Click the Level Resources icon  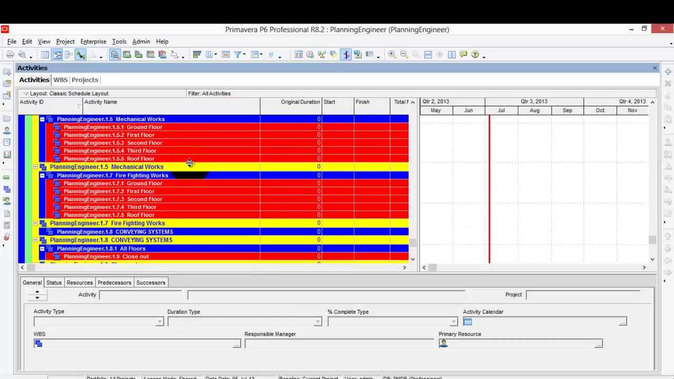click(322, 54)
